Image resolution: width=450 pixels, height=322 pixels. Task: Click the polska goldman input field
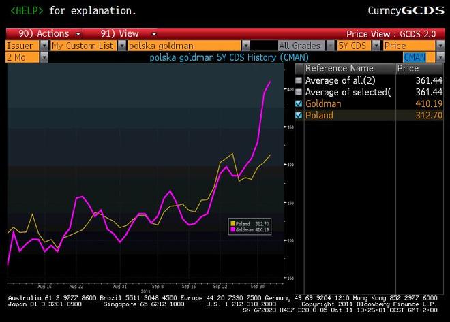(184, 46)
